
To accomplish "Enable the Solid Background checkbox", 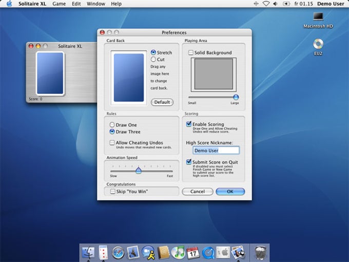I will click(191, 53).
